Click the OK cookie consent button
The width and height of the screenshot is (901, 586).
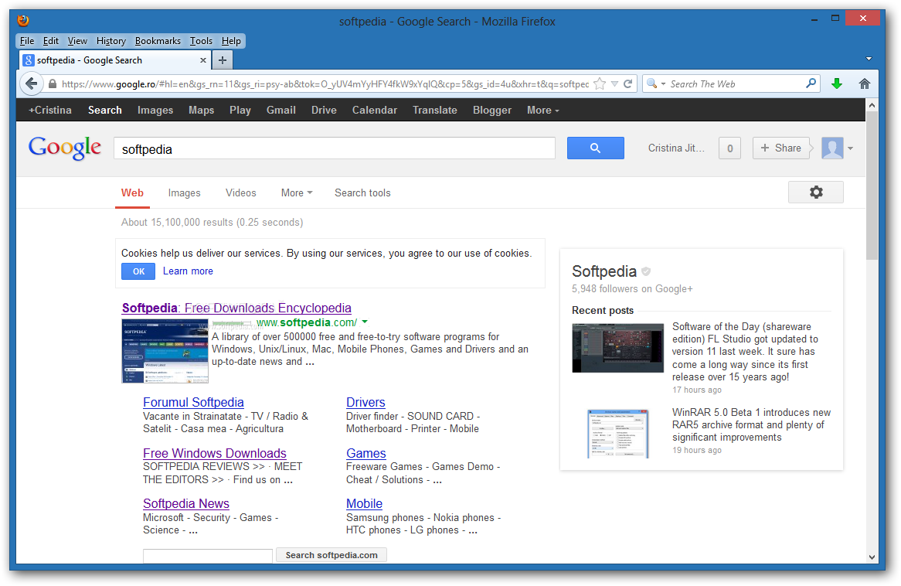pyautogui.click(x=138, y=271)
